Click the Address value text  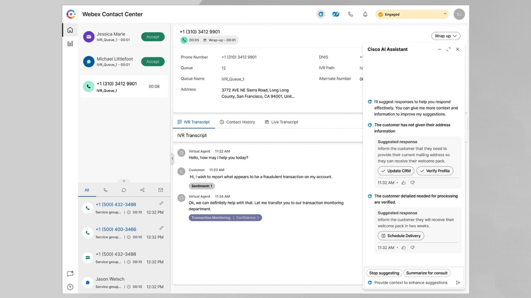(x=258, y=93)
